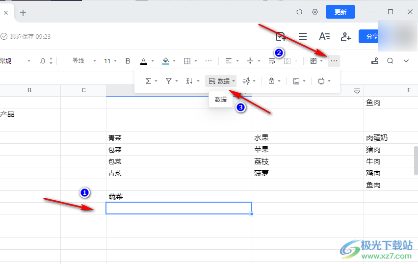Select the cell containing 苹果
This screenshot has width=418, height=264.
pyautogui.click(x=308, y=150)
